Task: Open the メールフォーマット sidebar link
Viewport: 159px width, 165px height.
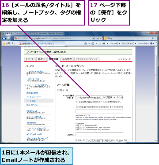Action: pyautogui.click(x=34, y=97)
